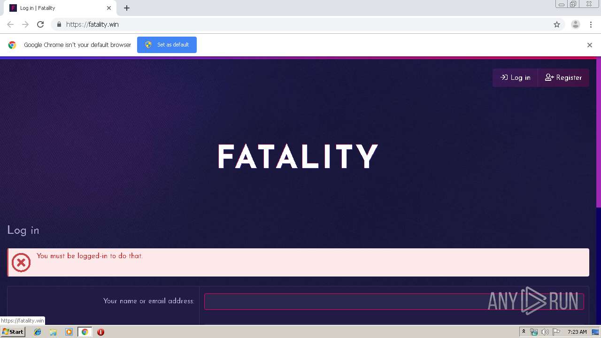Click the red error X icon
The width and height of the screenshot is (601, 338).
pyautogui.click(x=21, y=262)
